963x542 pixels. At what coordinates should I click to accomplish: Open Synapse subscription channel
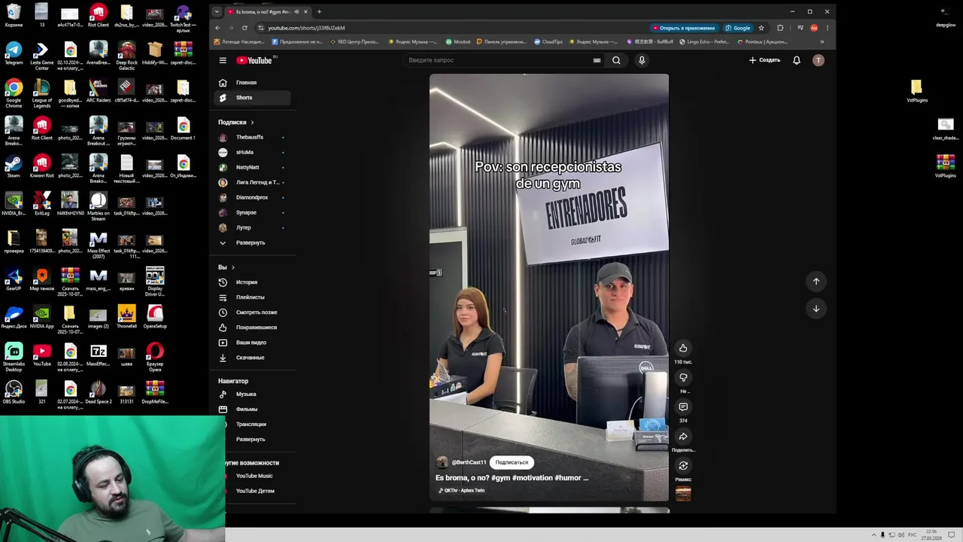click(252, 212)
